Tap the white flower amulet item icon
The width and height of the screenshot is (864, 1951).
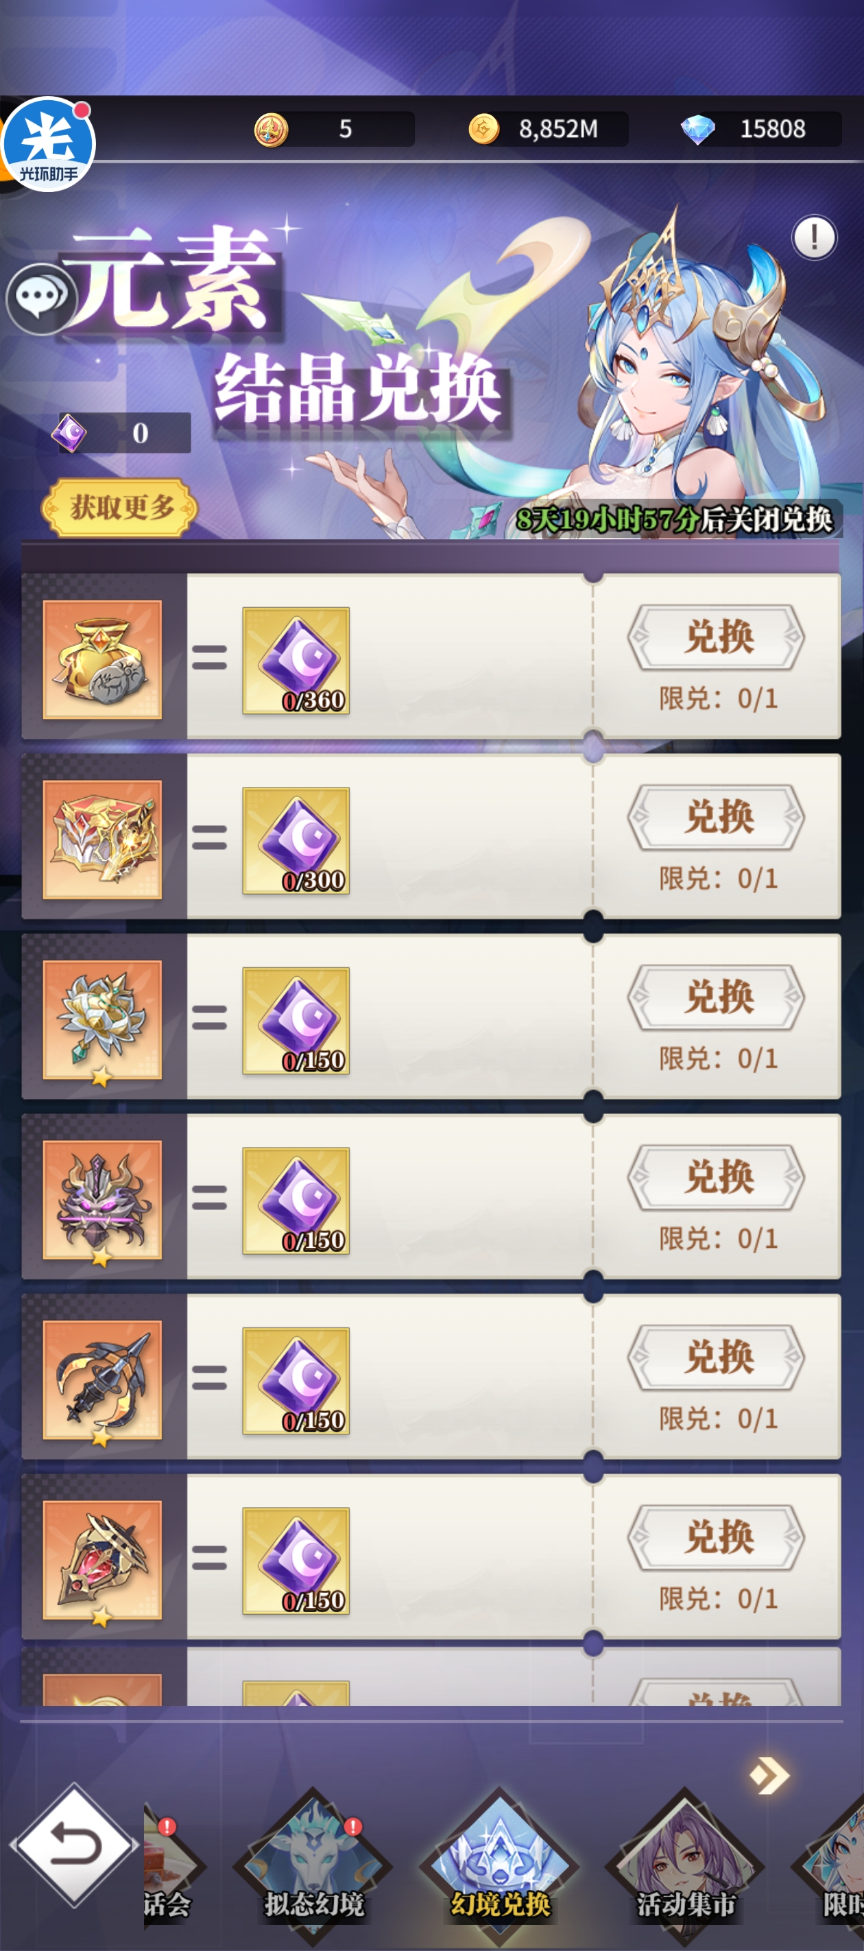(102, 1020)
